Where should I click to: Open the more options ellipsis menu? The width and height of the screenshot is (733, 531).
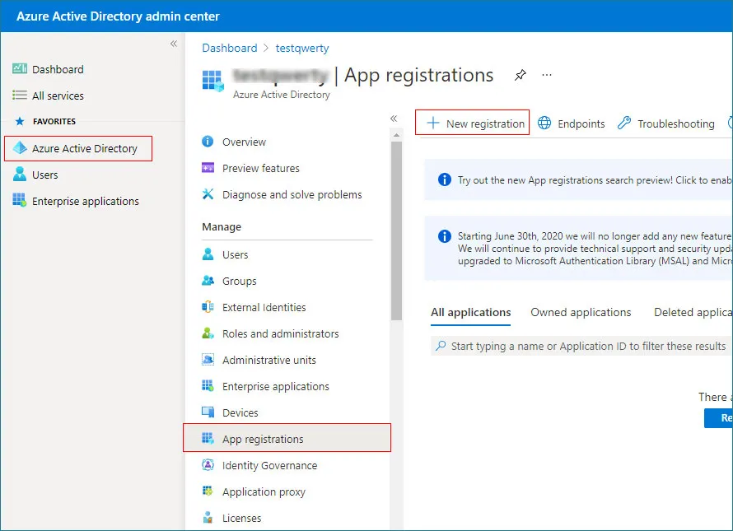[547, 75]
